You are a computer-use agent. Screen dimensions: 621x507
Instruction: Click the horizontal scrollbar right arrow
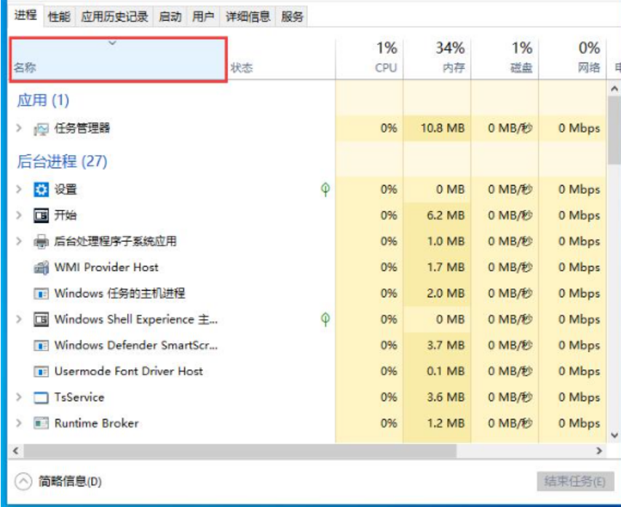click(600, 452)
